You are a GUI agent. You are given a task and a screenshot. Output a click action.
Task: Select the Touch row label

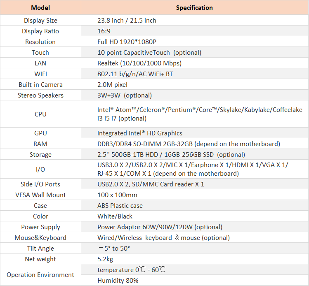40,53
